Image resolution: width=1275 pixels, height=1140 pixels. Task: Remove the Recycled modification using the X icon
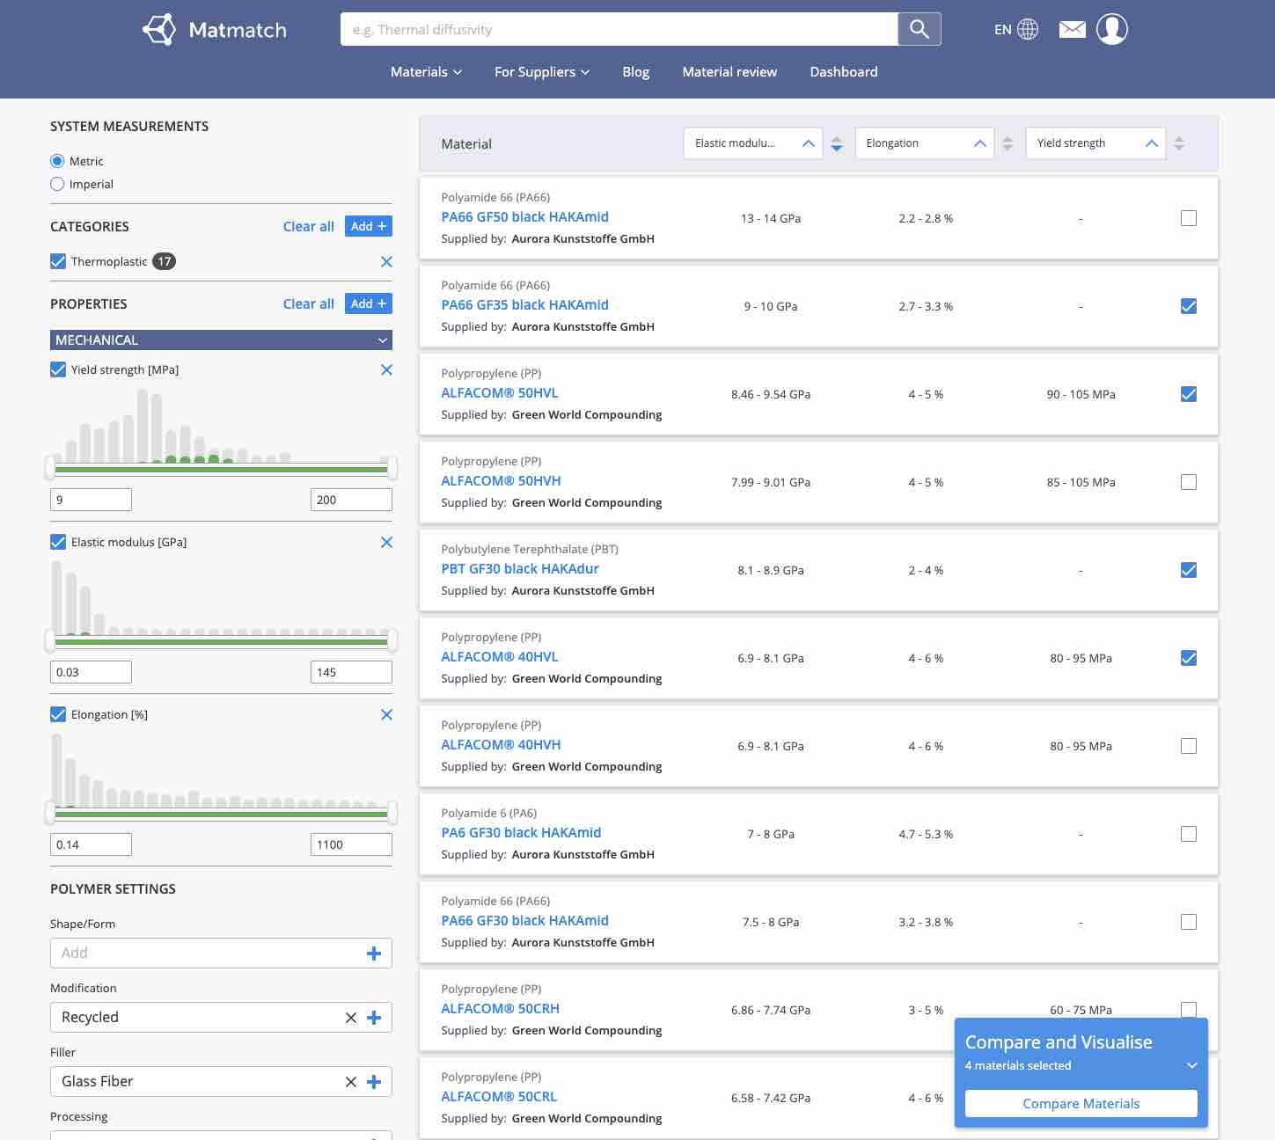[350, 1017]
